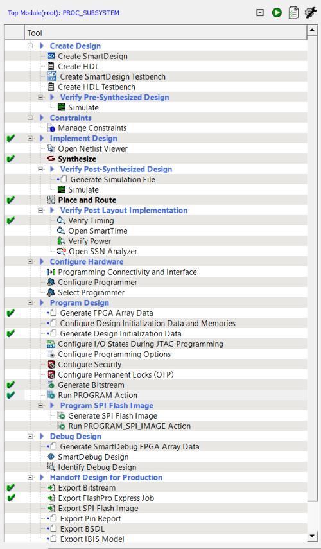Click the Tool column header
Viewport: 321px width, 549px height.
[166, 33]
